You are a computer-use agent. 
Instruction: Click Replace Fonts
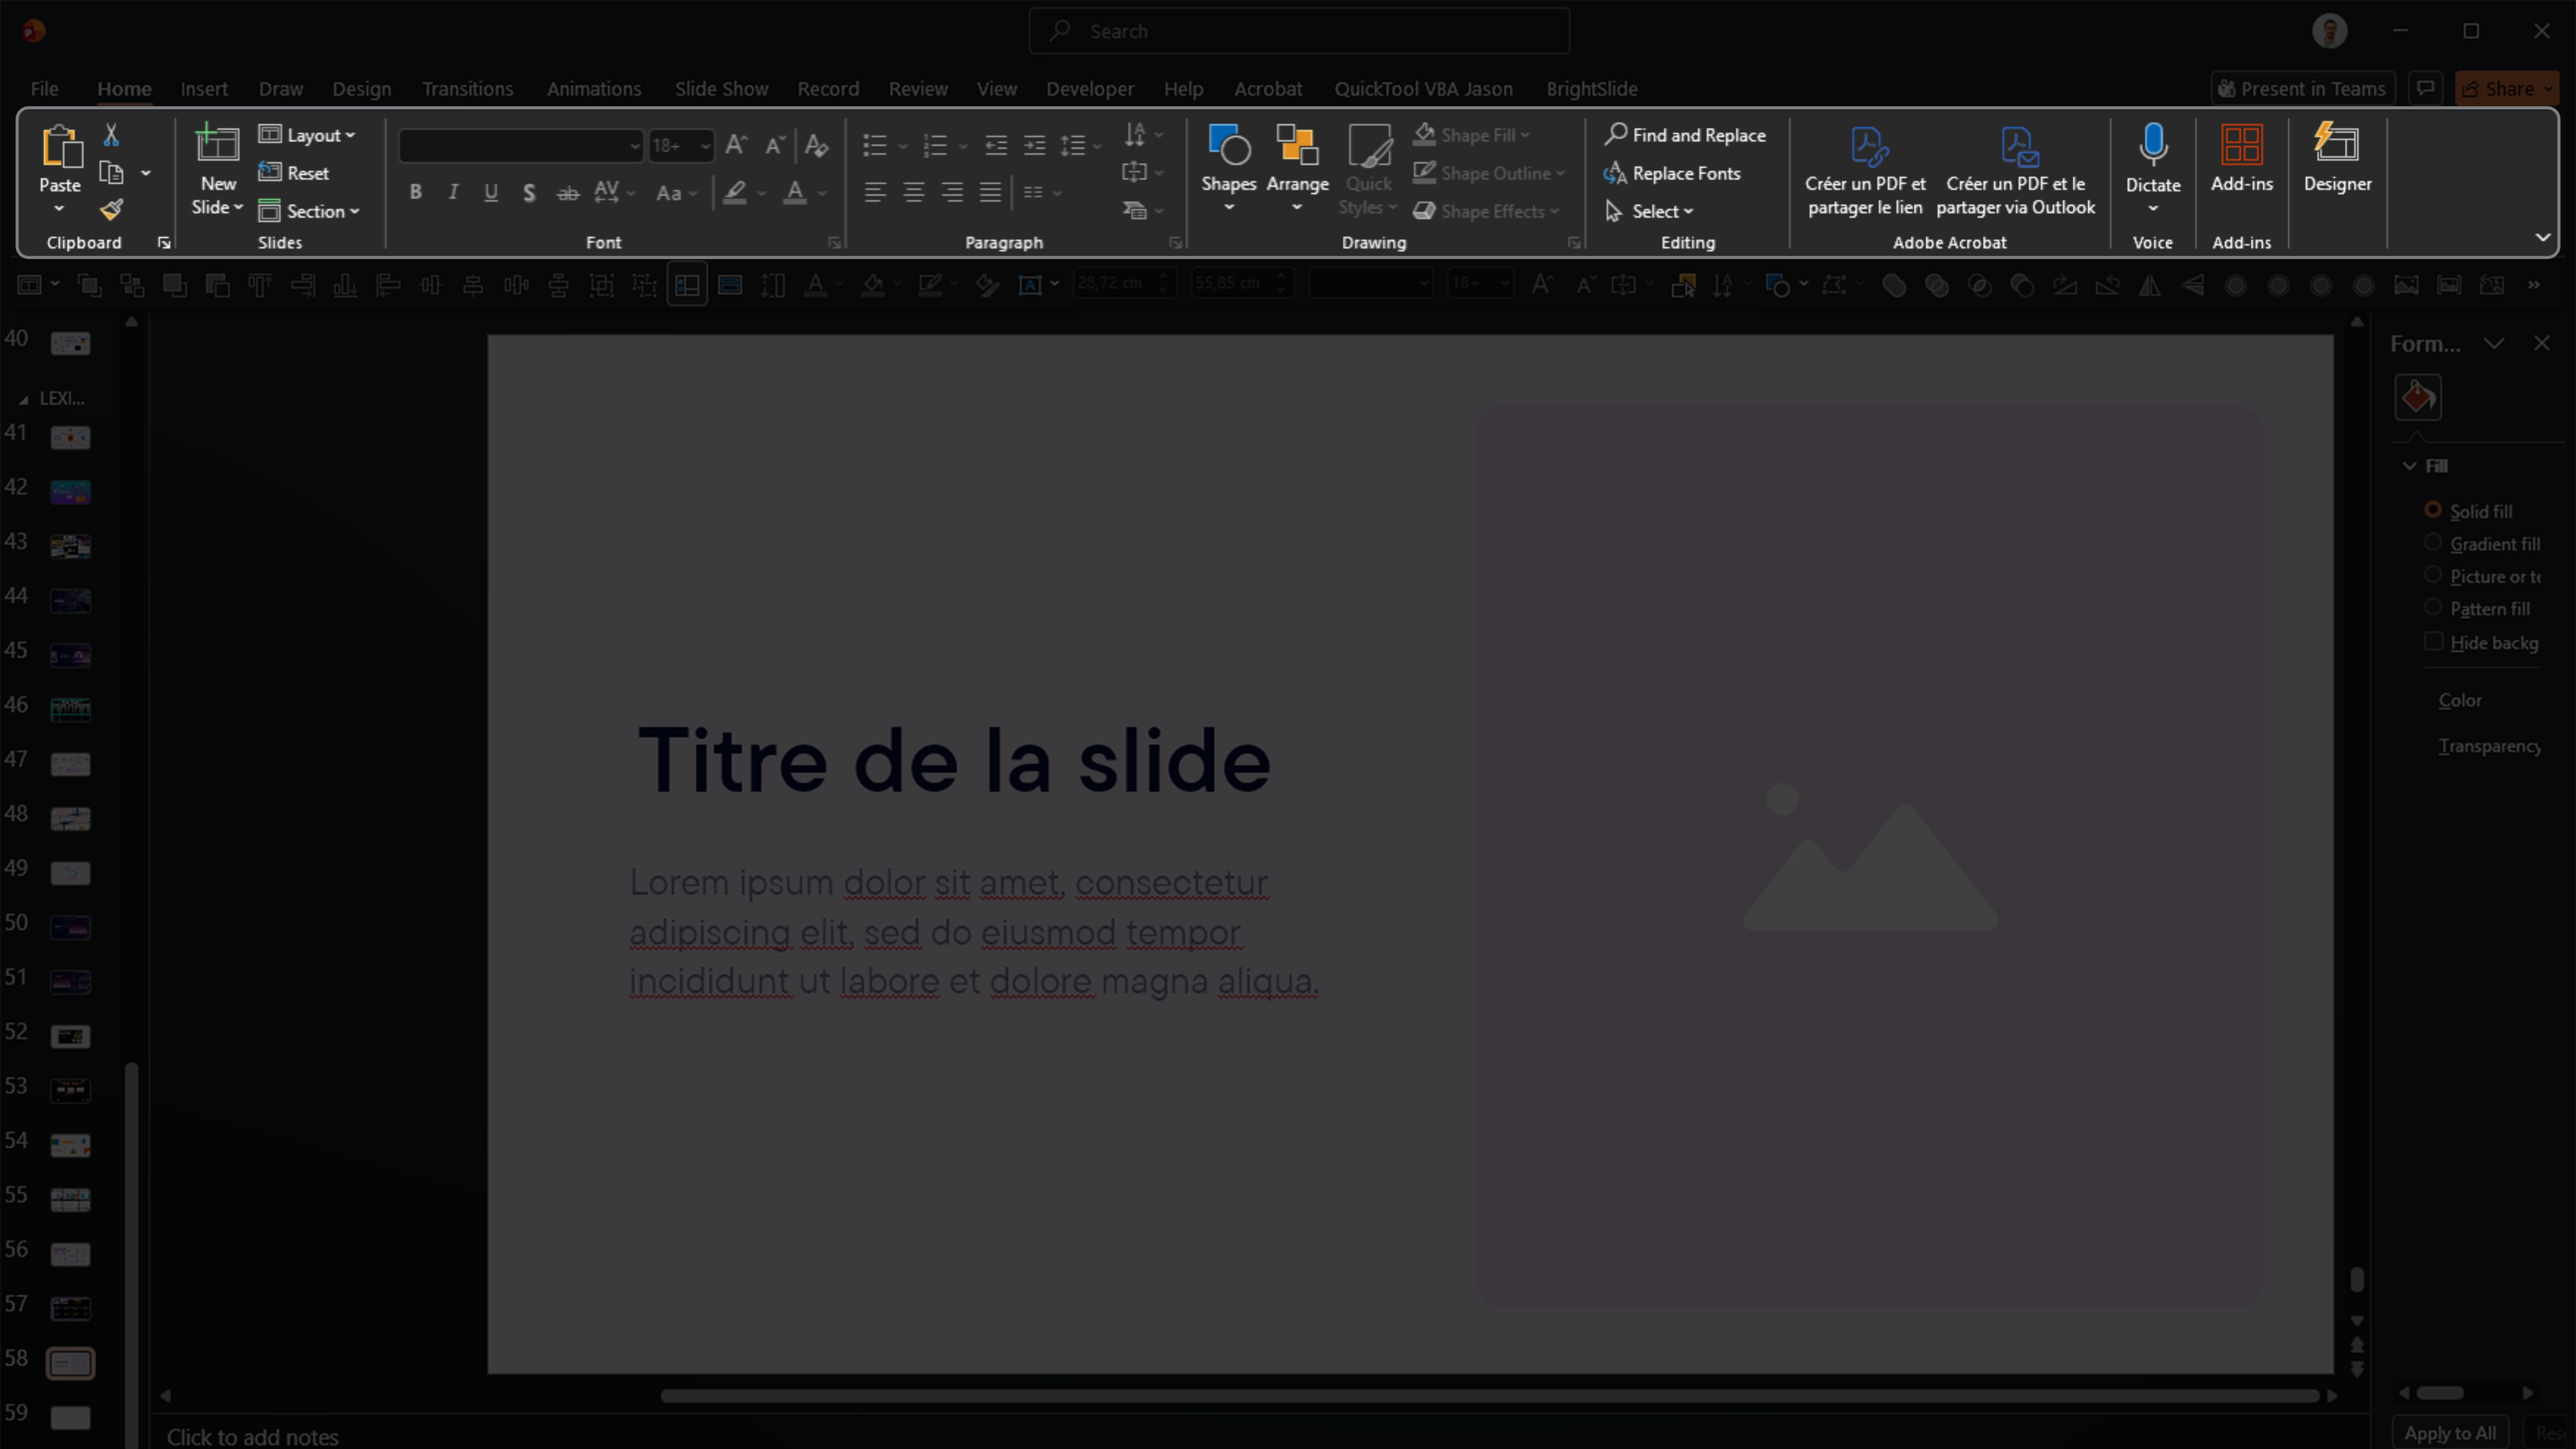pyautogui.click(x=1672, y=173)
